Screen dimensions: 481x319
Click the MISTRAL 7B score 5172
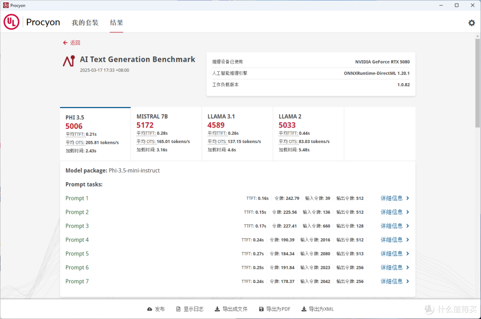click(145, 125)
